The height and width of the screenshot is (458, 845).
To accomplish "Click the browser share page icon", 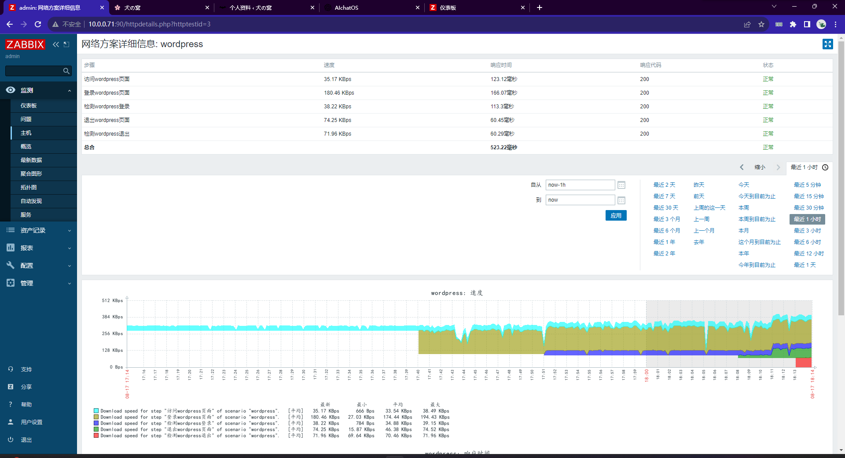I will pyautogui.click(x=747, y=24).
